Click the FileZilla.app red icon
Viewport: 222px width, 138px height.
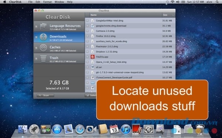click(92, 57)
